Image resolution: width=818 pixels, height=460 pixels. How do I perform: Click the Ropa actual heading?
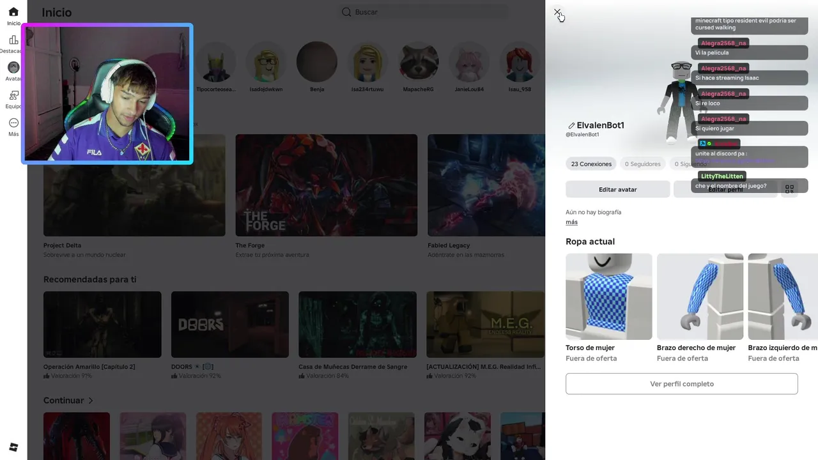[590, 241]
